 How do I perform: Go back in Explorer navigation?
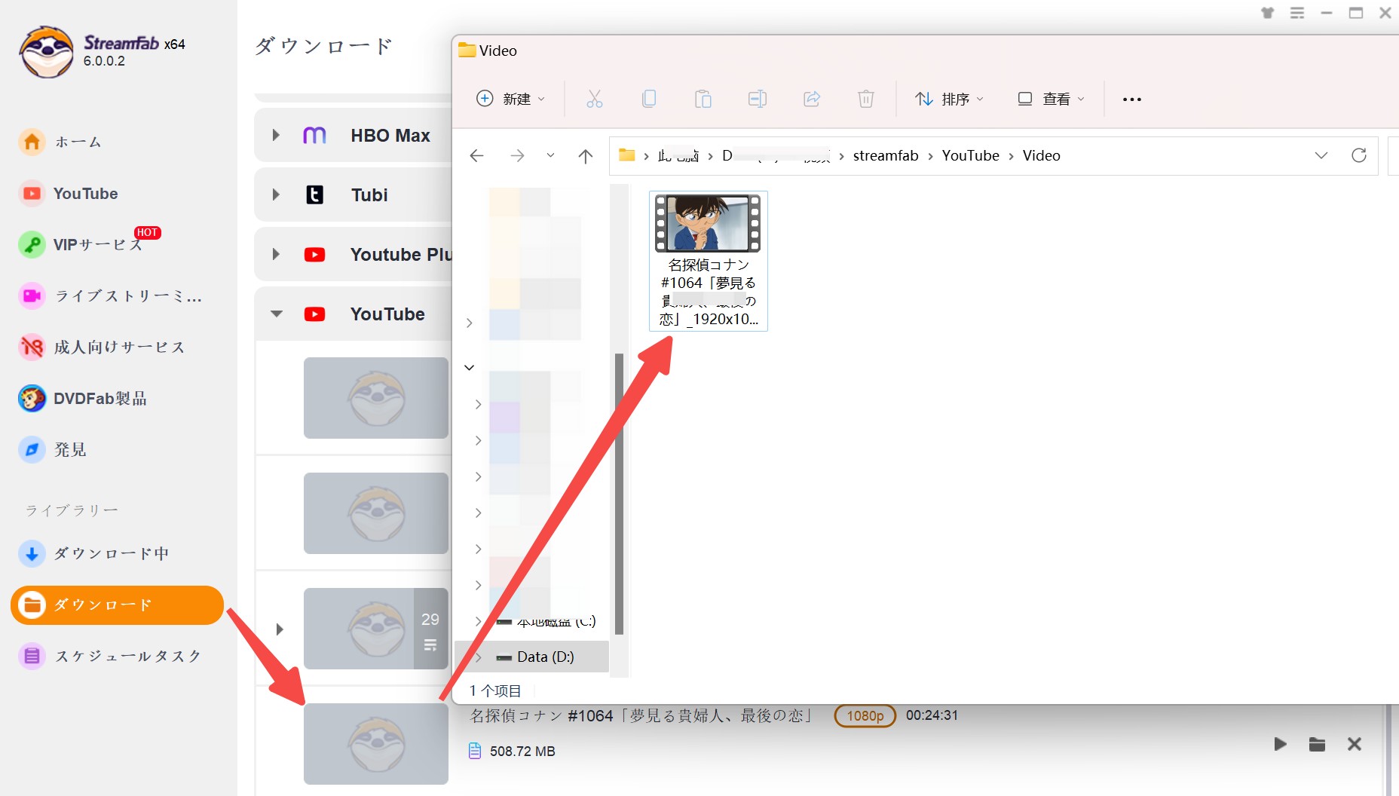[476, 155]
